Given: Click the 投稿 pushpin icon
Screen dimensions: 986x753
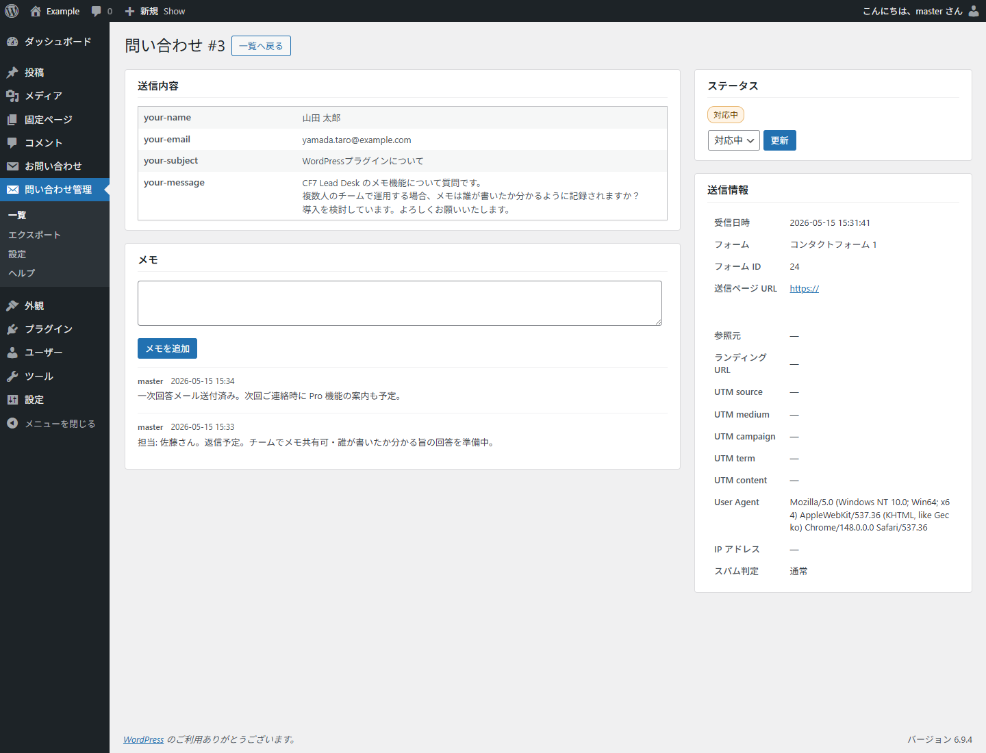Looking at the screenshot, I should coord(12,73).
